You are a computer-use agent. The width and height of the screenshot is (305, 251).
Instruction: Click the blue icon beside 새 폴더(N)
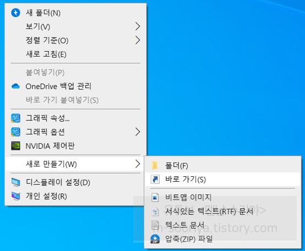tap(15, 13)
